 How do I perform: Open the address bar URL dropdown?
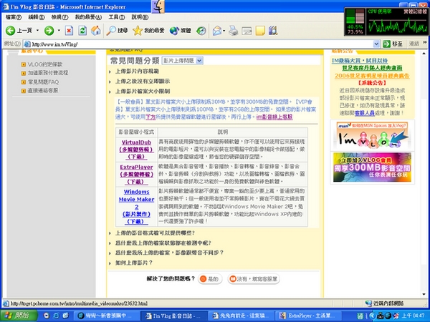point(376,44)
